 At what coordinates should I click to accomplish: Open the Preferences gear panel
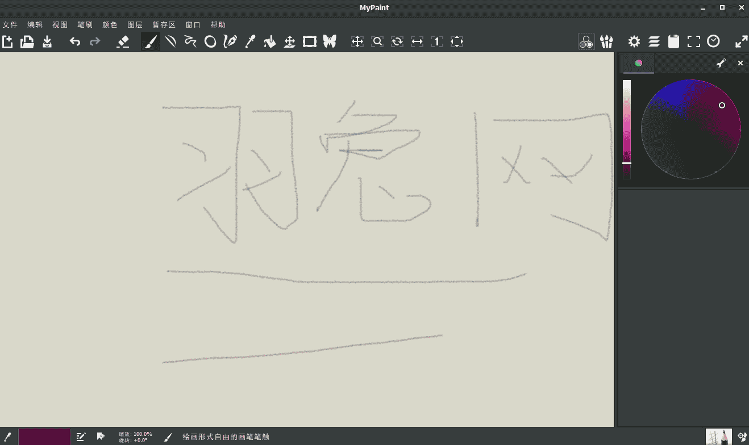coord(634,41)
